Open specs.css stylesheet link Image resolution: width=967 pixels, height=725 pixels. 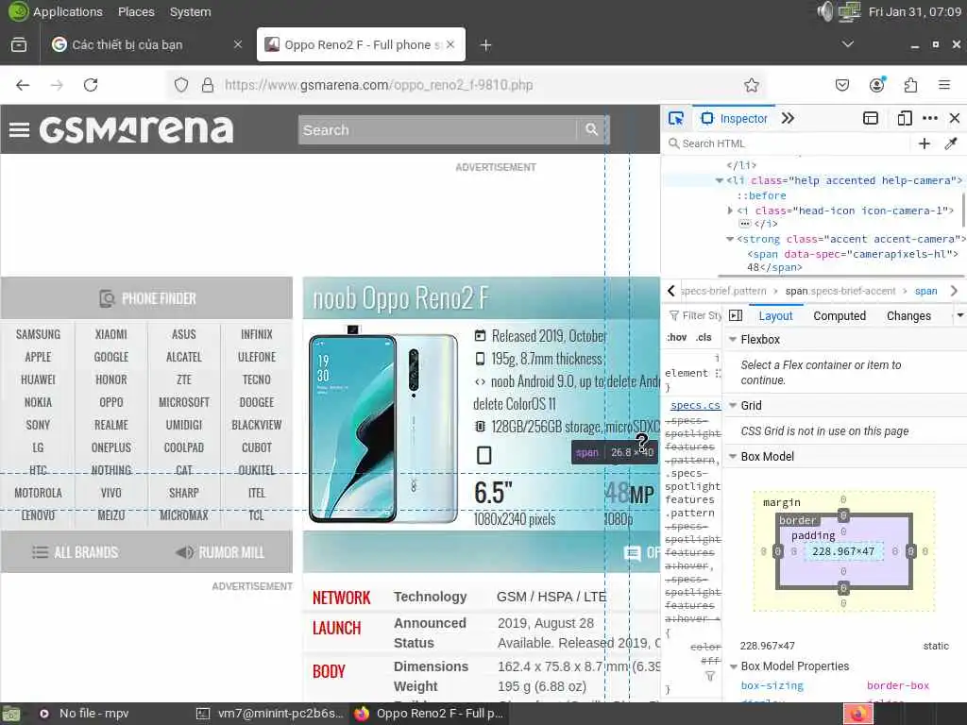pos(695,405)
